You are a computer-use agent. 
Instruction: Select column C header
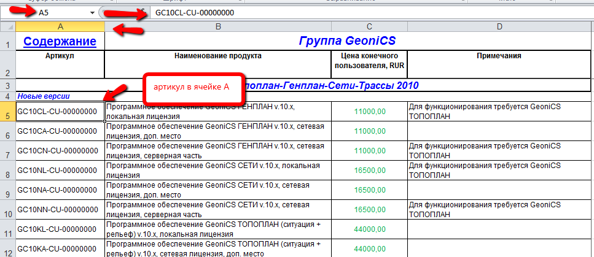(x=369, y=26)
